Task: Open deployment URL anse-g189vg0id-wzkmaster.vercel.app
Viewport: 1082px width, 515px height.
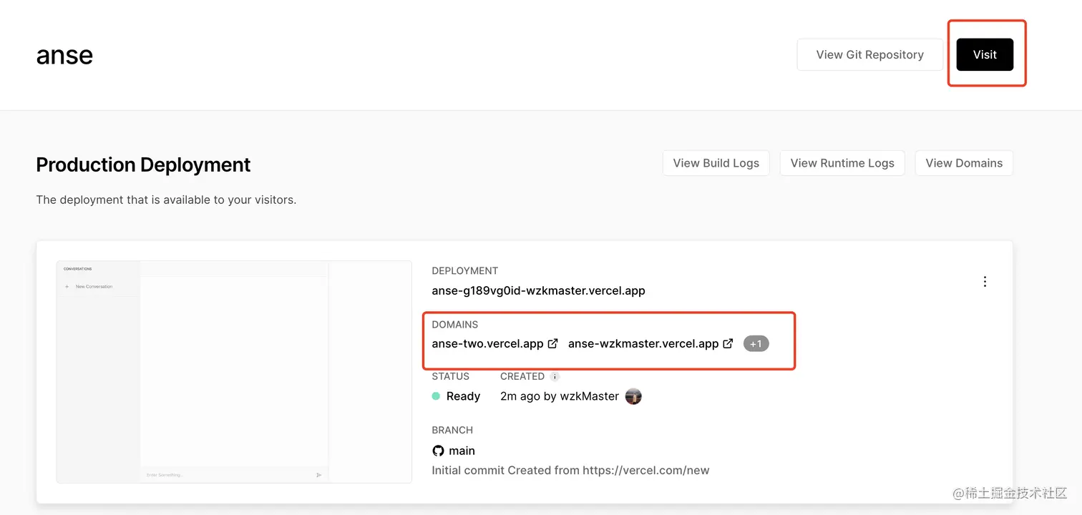Action: 538,290
